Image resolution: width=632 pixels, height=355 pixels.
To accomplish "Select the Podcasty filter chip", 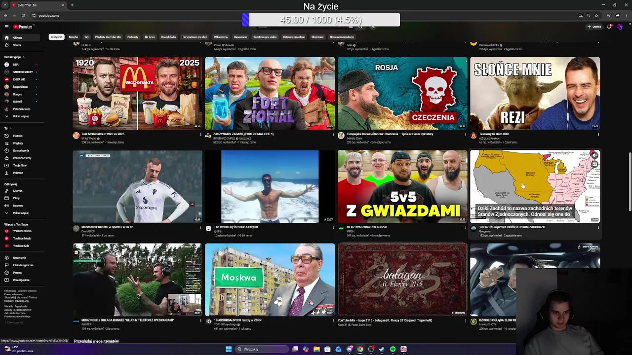I will (133, 37).
